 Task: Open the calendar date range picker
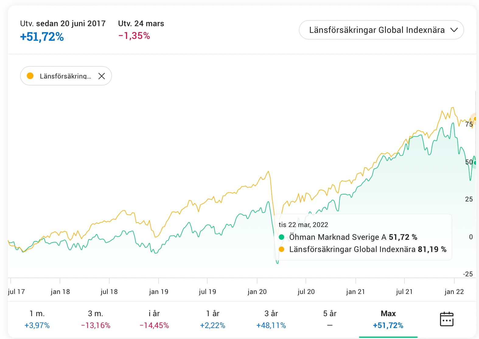coord(446,319)
